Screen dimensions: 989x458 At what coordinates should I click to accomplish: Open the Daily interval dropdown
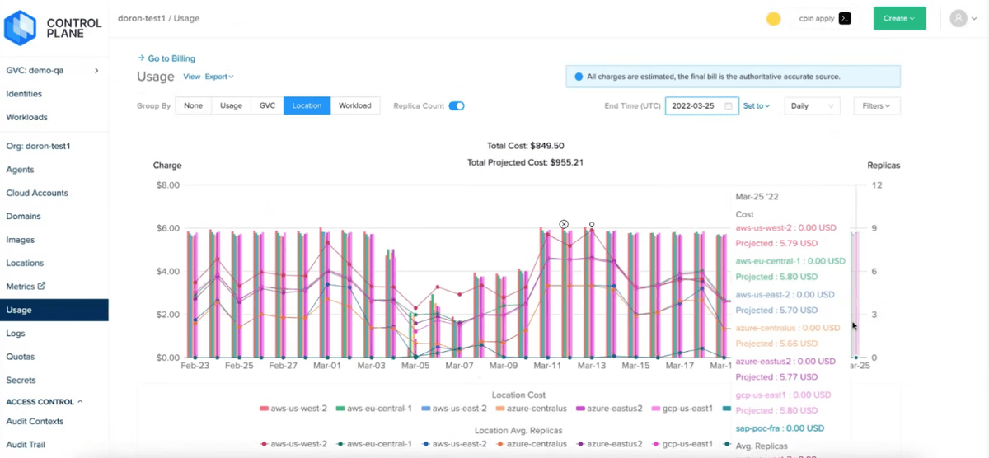(x=812, y=106)
